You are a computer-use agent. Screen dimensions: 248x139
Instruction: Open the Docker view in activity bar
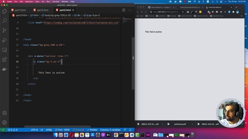(4, 69)
